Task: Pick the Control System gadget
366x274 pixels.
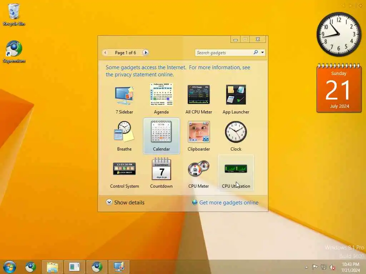Action: pos(124,173)
